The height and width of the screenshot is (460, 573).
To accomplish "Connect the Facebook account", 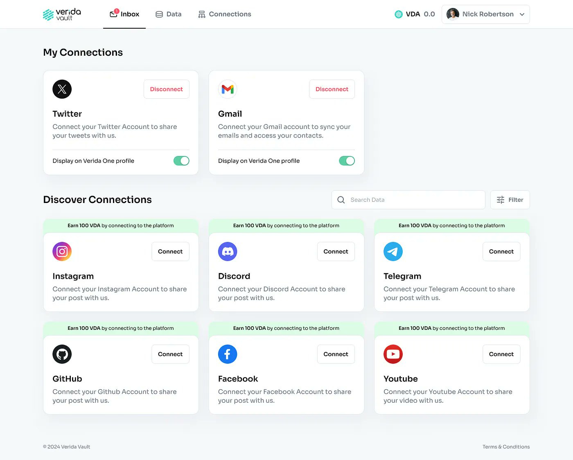I will tap(336, 354).
